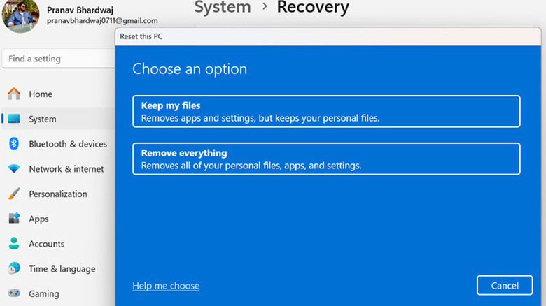546x306 pixels.
Task: Go to Network & internet settings
Action: click(x=66, y=169)
